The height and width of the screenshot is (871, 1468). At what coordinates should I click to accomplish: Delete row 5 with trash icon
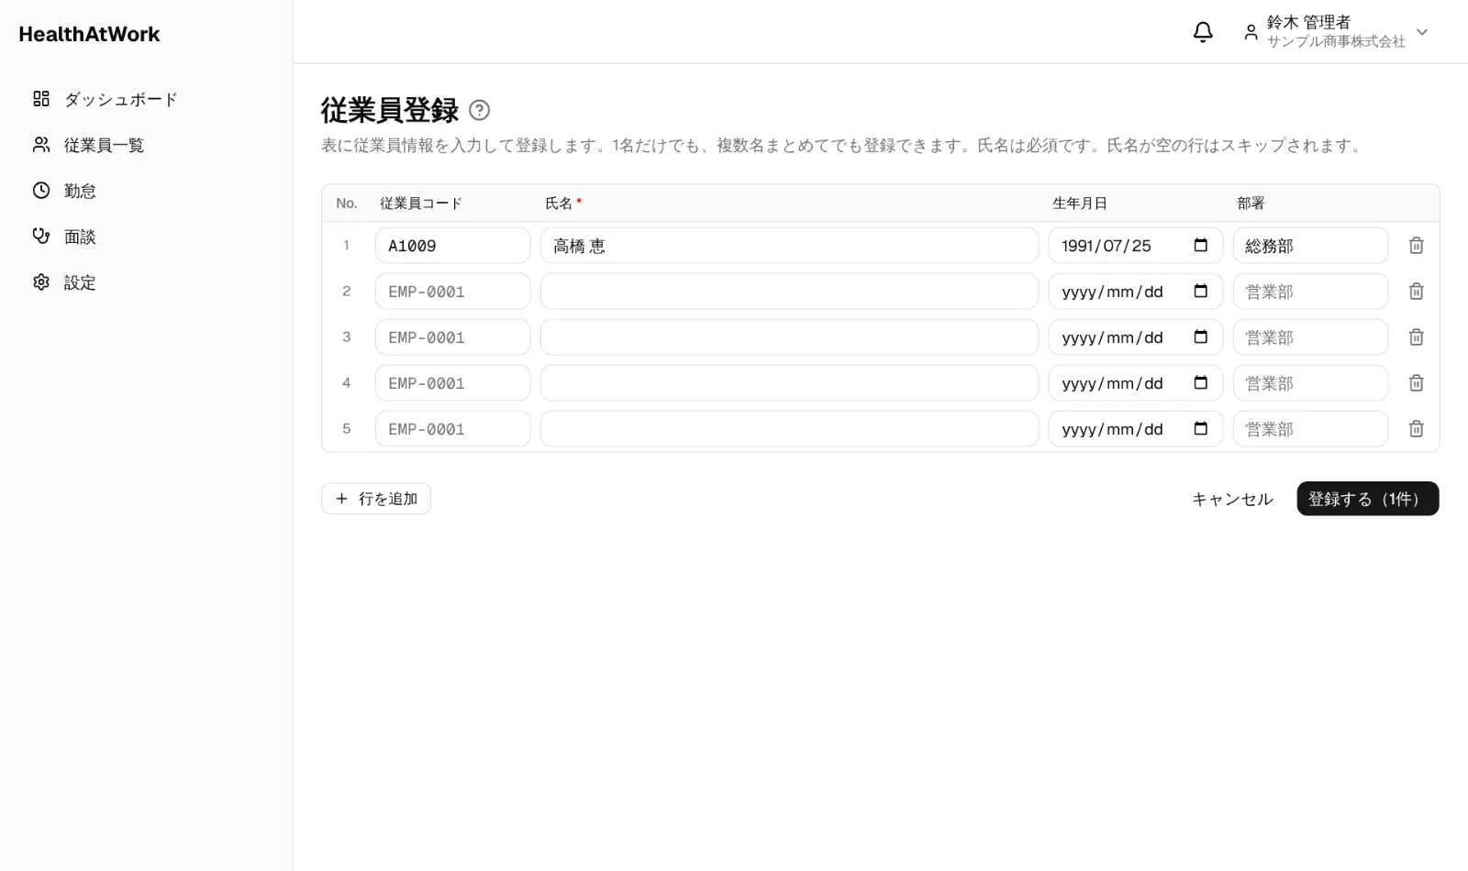(1416, 429)
